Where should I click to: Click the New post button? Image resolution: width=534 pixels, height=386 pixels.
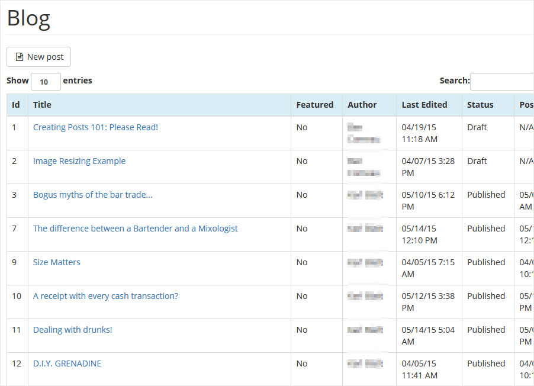click(x=39, y=57)
